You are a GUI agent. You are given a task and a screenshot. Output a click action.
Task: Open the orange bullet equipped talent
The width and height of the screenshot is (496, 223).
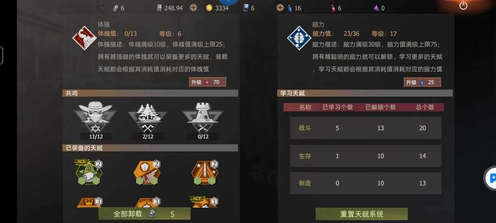point(205,172)
